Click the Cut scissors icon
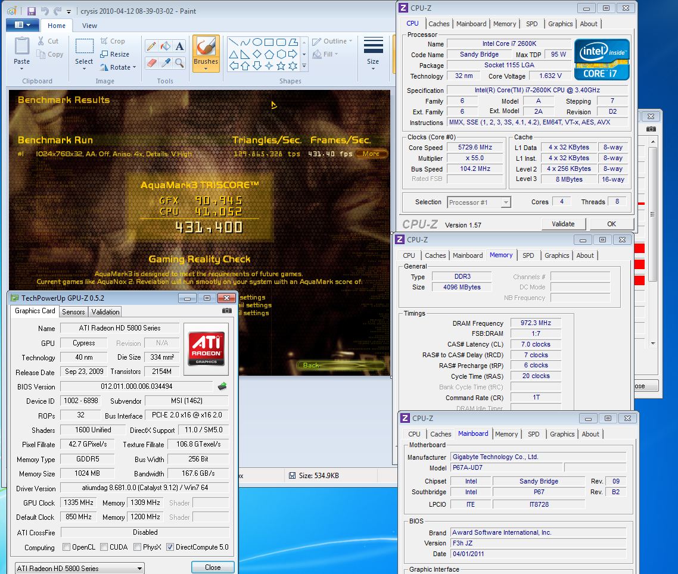Image resolution: width=678 pixels, height=574 pixels. (x=41, y=41)
